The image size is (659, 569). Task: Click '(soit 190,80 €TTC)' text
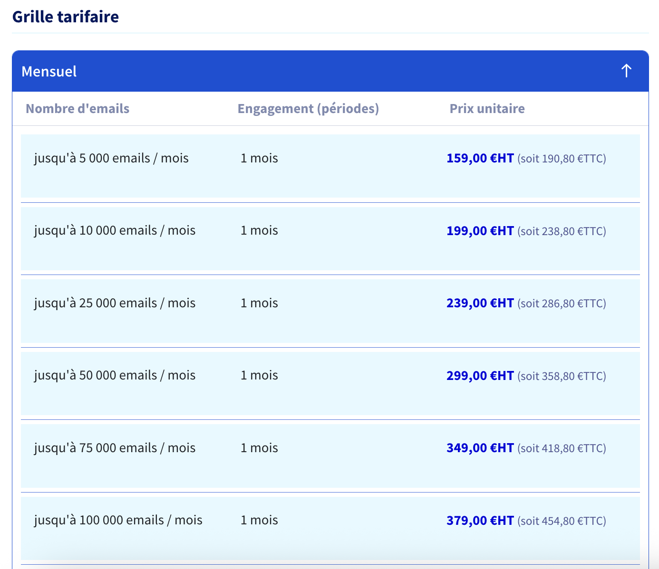562,159
